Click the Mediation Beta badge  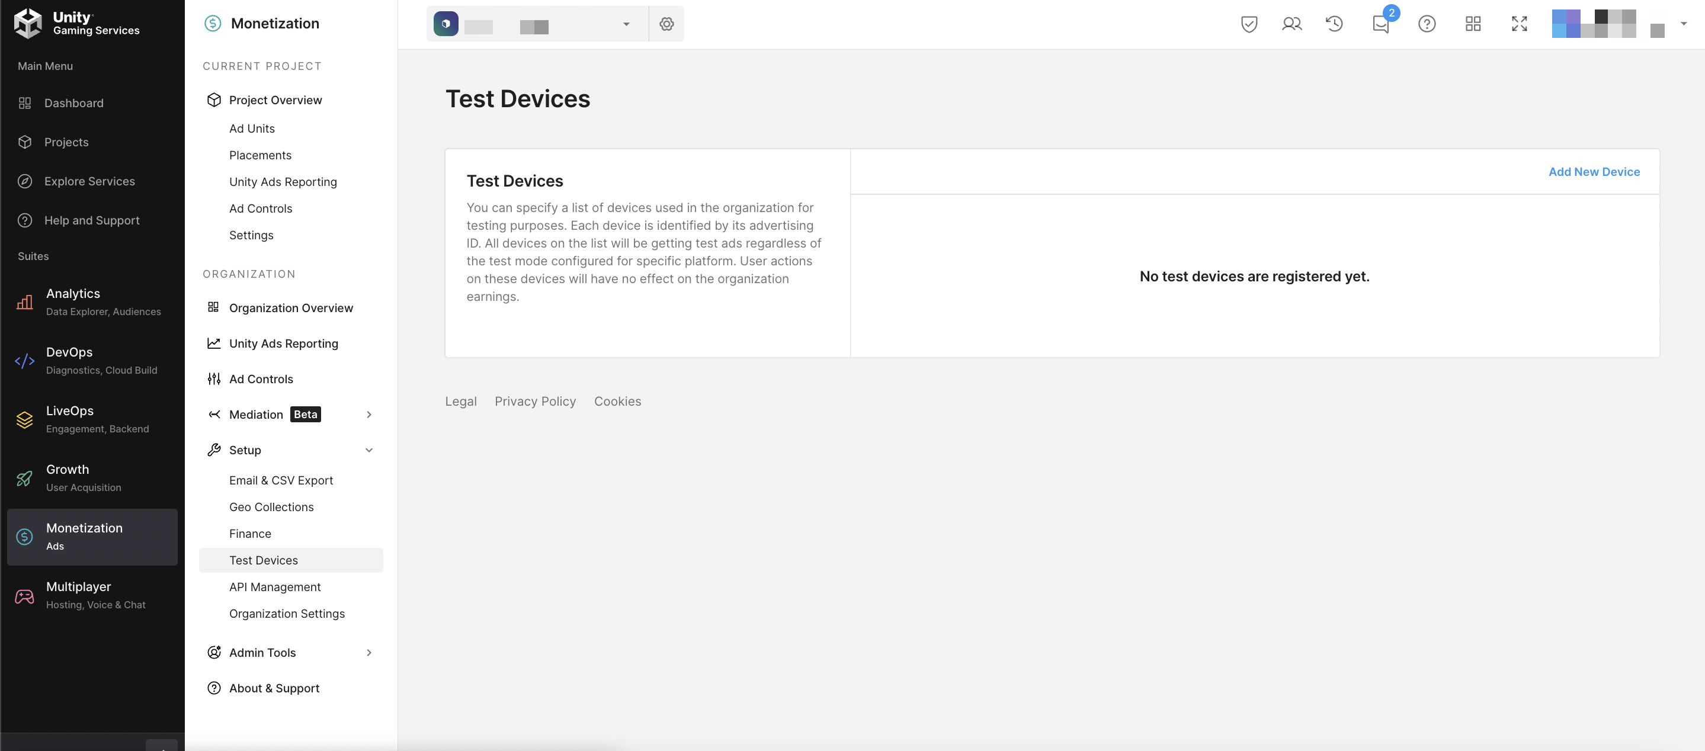tap(305, 414)
